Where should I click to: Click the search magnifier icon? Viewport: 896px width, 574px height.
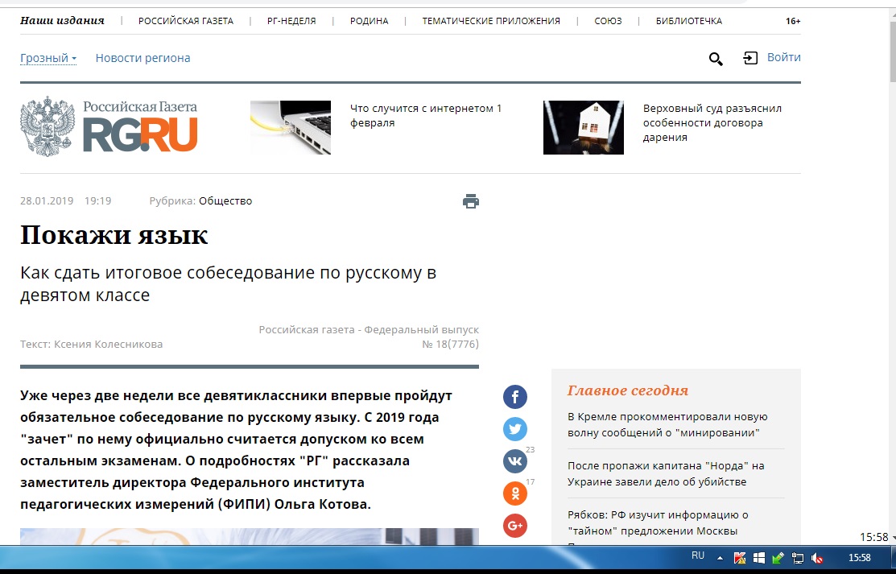click(715, 59)
